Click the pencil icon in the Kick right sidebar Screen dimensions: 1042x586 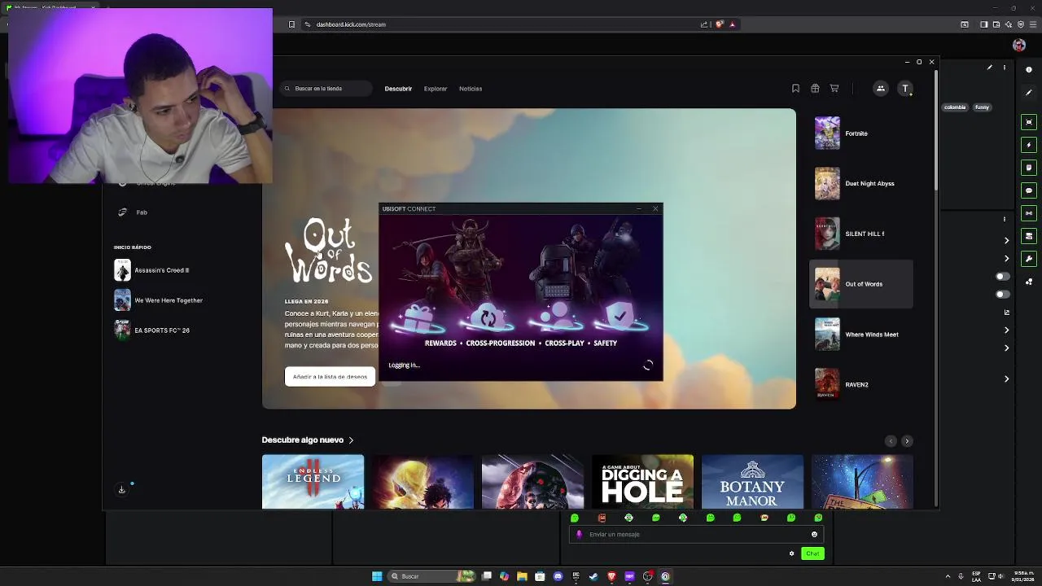(1029, 92)
